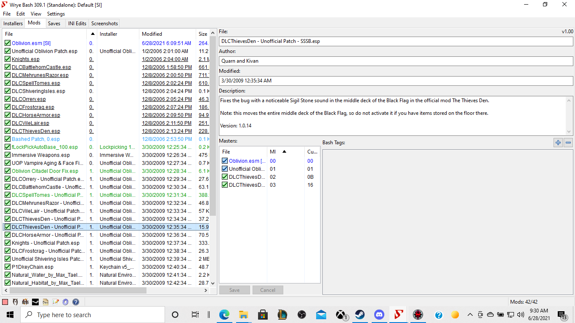Uncheck the Bashed Patch, 0.esp checkbox
575x323 pixels.
point(8,139)
